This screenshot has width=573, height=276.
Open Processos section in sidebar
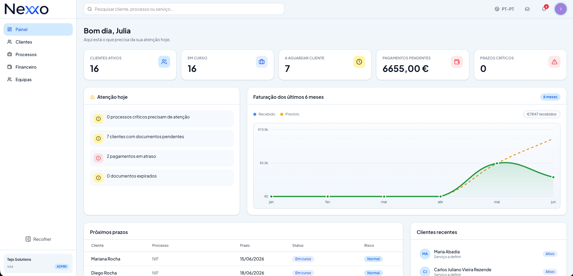38,54
